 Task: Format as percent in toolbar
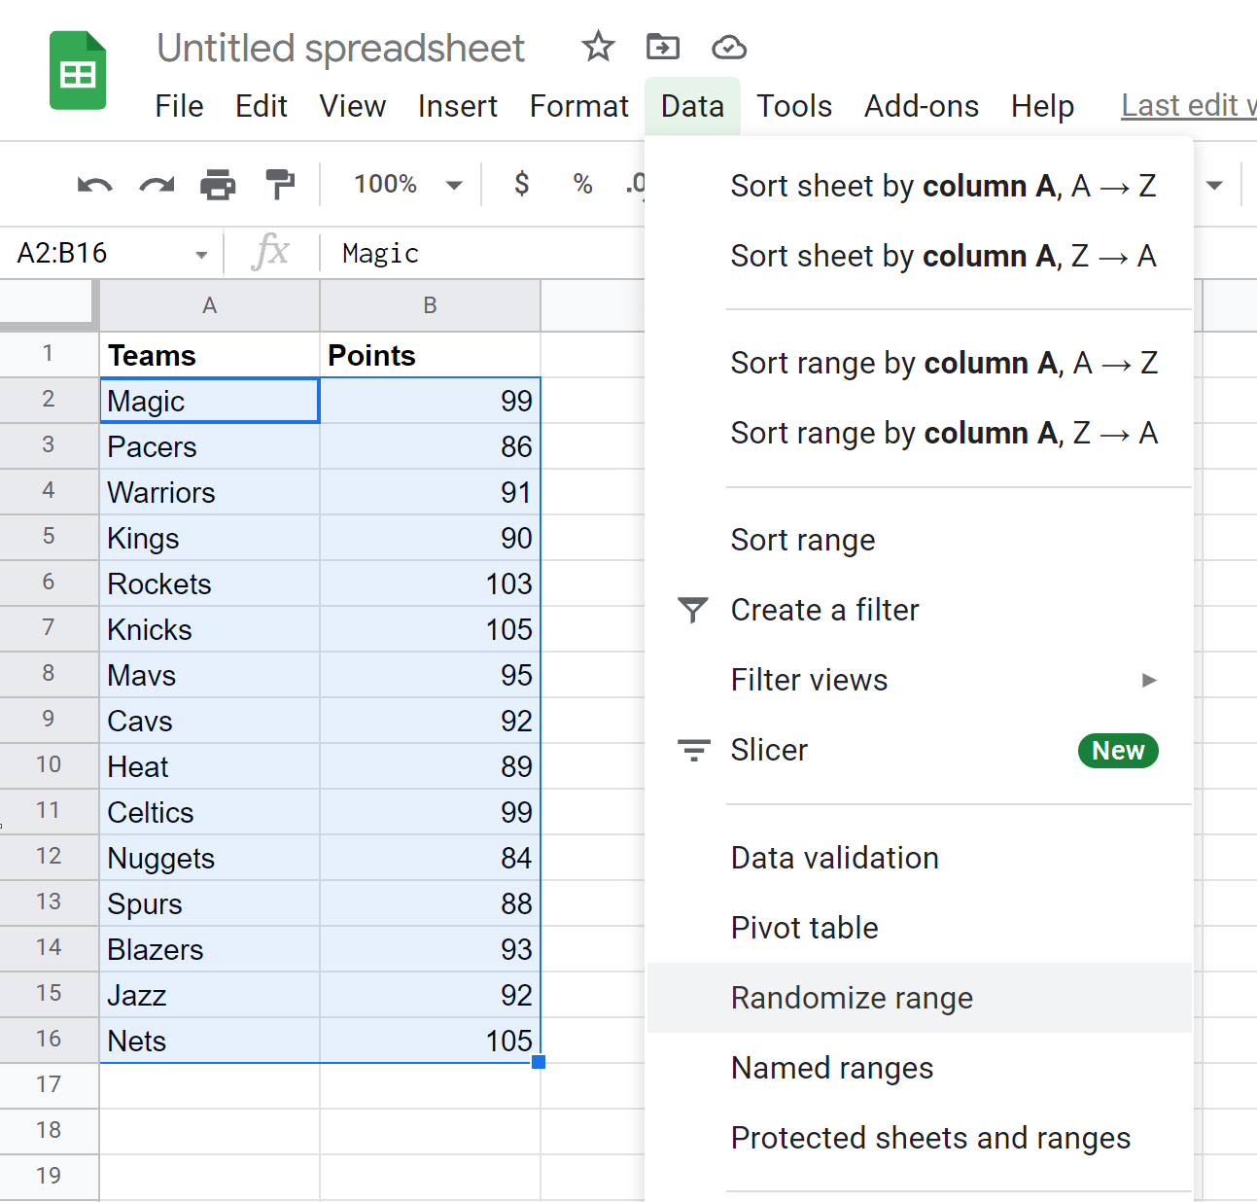pos(582,184)
